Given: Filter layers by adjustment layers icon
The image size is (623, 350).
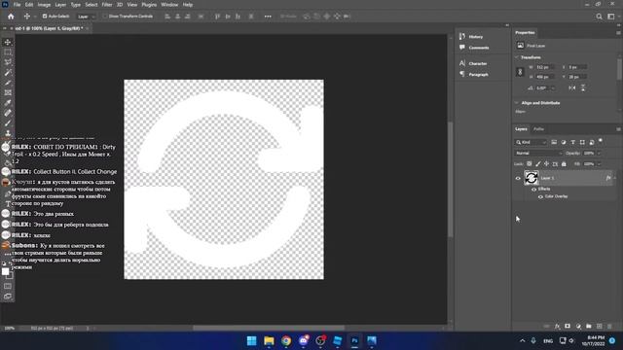Looking at the screenshot, I should pyautogui.click(x=564, y=142).
